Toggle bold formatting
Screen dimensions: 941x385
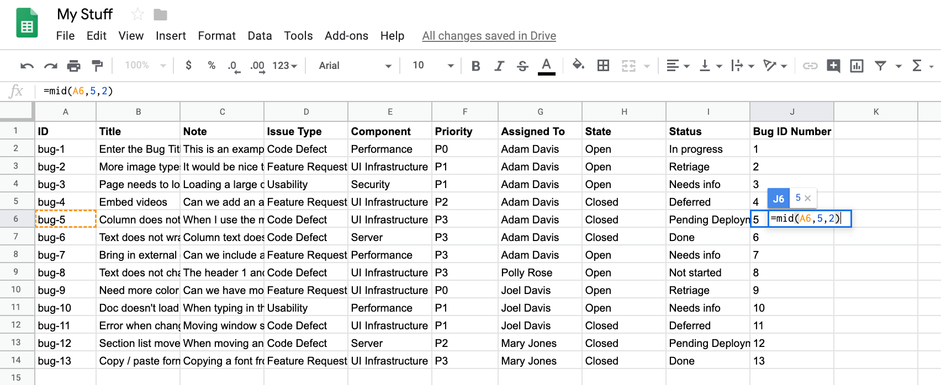[475, 66]
